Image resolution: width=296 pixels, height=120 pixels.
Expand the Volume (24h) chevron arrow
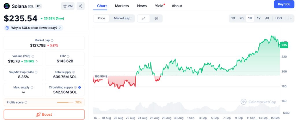click(x=37, y=61)
